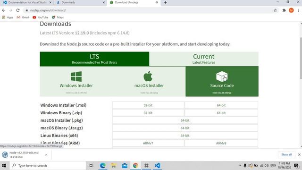The width and height of the screenshot is (302, 170).
Task: Open Settings gear on taskbar
Action: pos(146,166)
